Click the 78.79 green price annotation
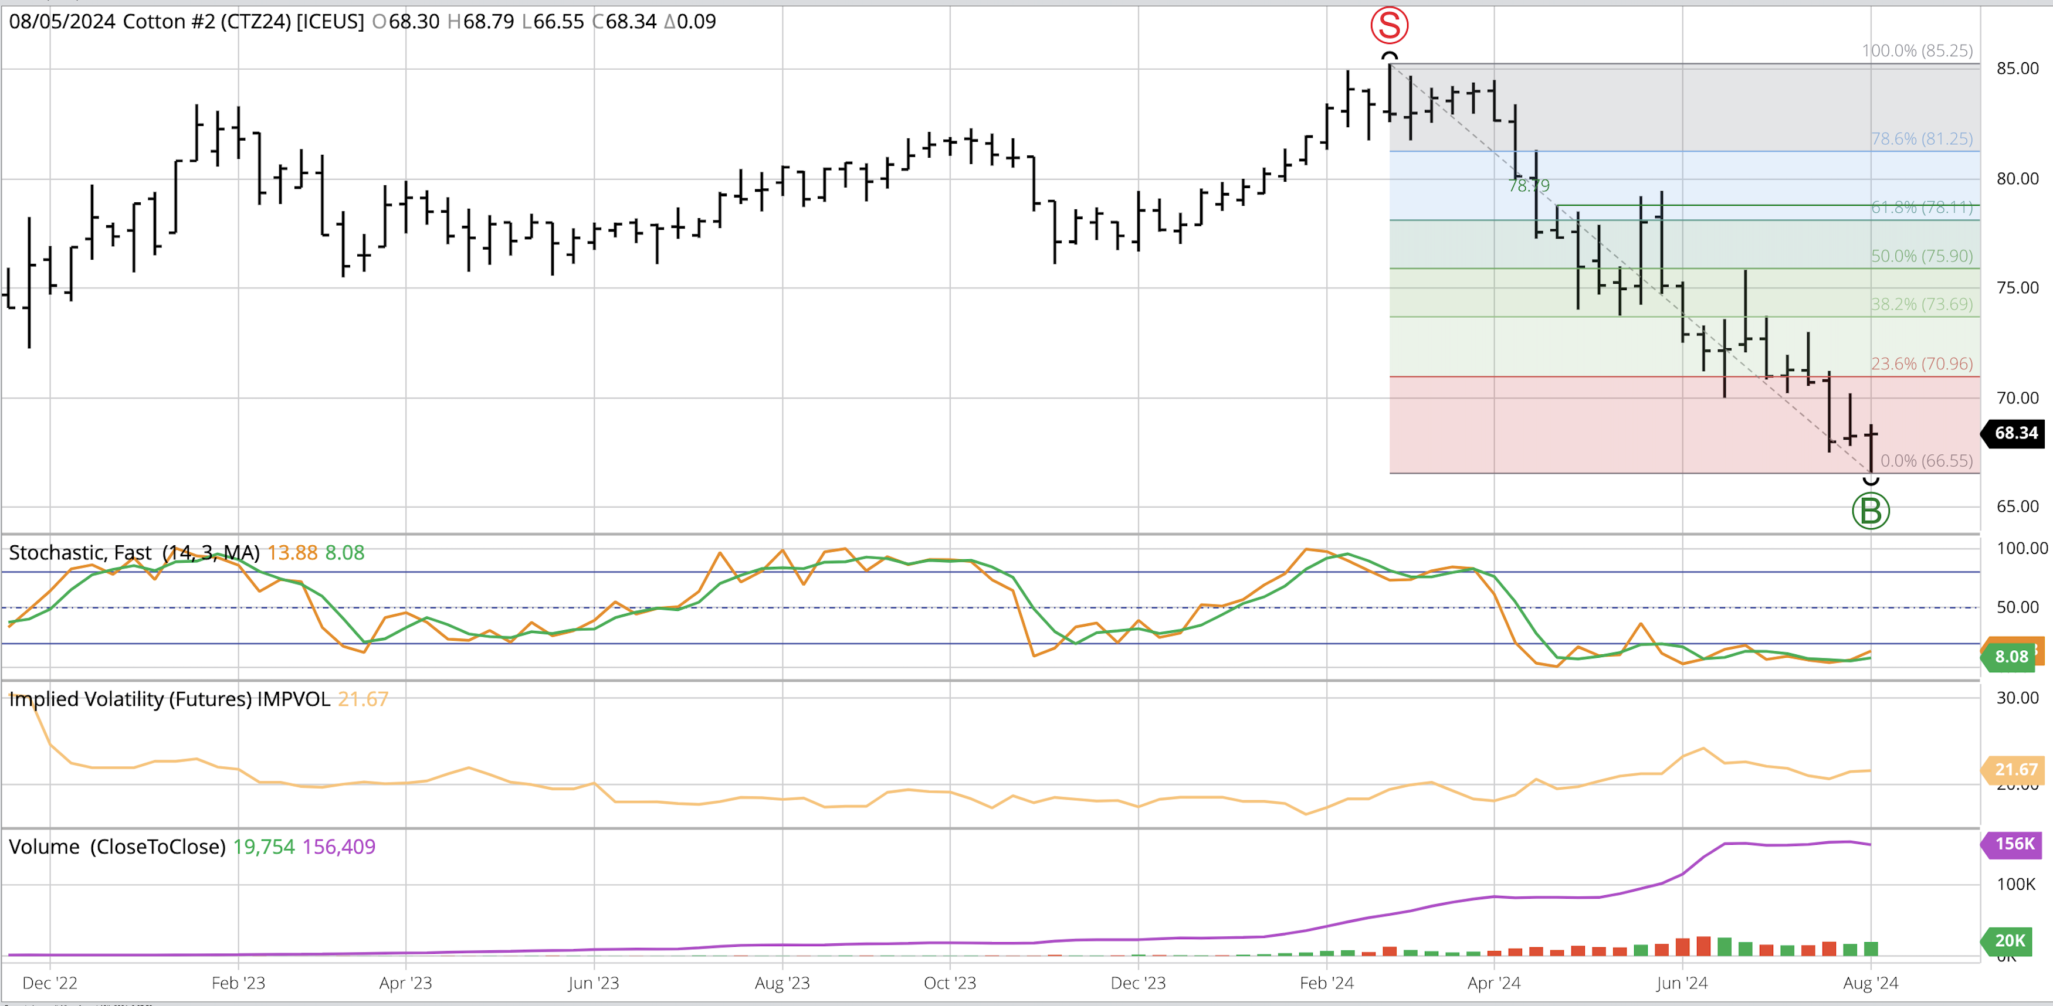Image resolution: width=2053 pixels, height=1006 pixels. coord(1529,186)
